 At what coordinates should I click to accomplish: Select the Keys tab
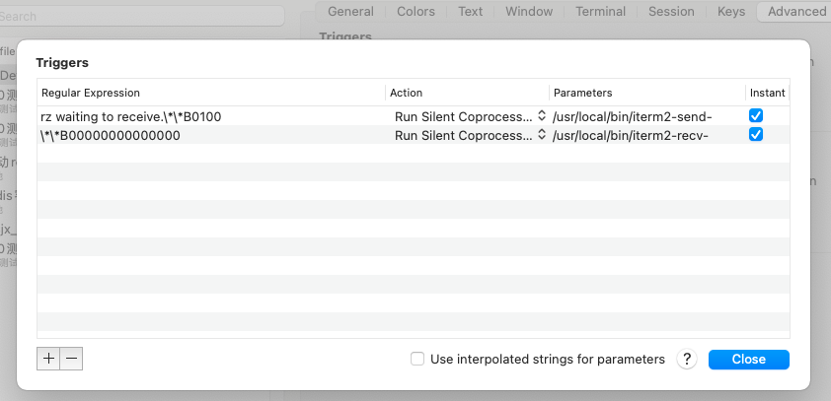731,12
